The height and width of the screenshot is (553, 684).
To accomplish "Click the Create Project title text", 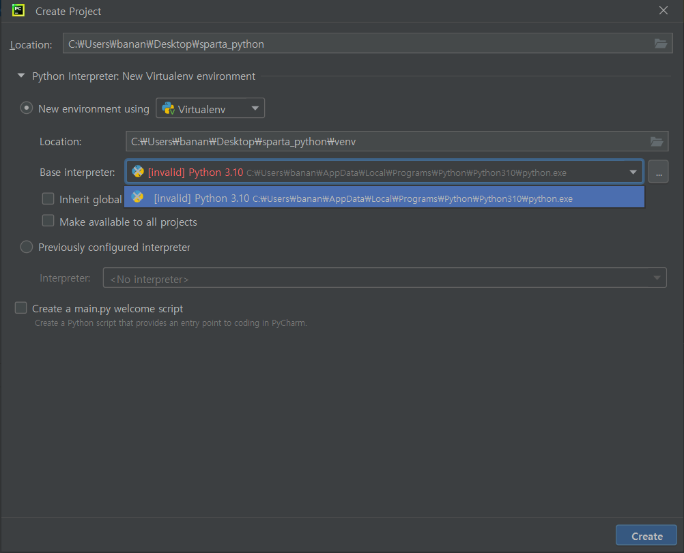I will pyautogui.click(x=68, y=12).
